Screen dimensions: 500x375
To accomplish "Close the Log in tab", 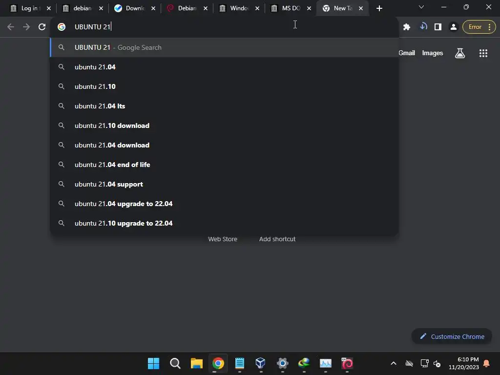I will click(x=49, y=8).
